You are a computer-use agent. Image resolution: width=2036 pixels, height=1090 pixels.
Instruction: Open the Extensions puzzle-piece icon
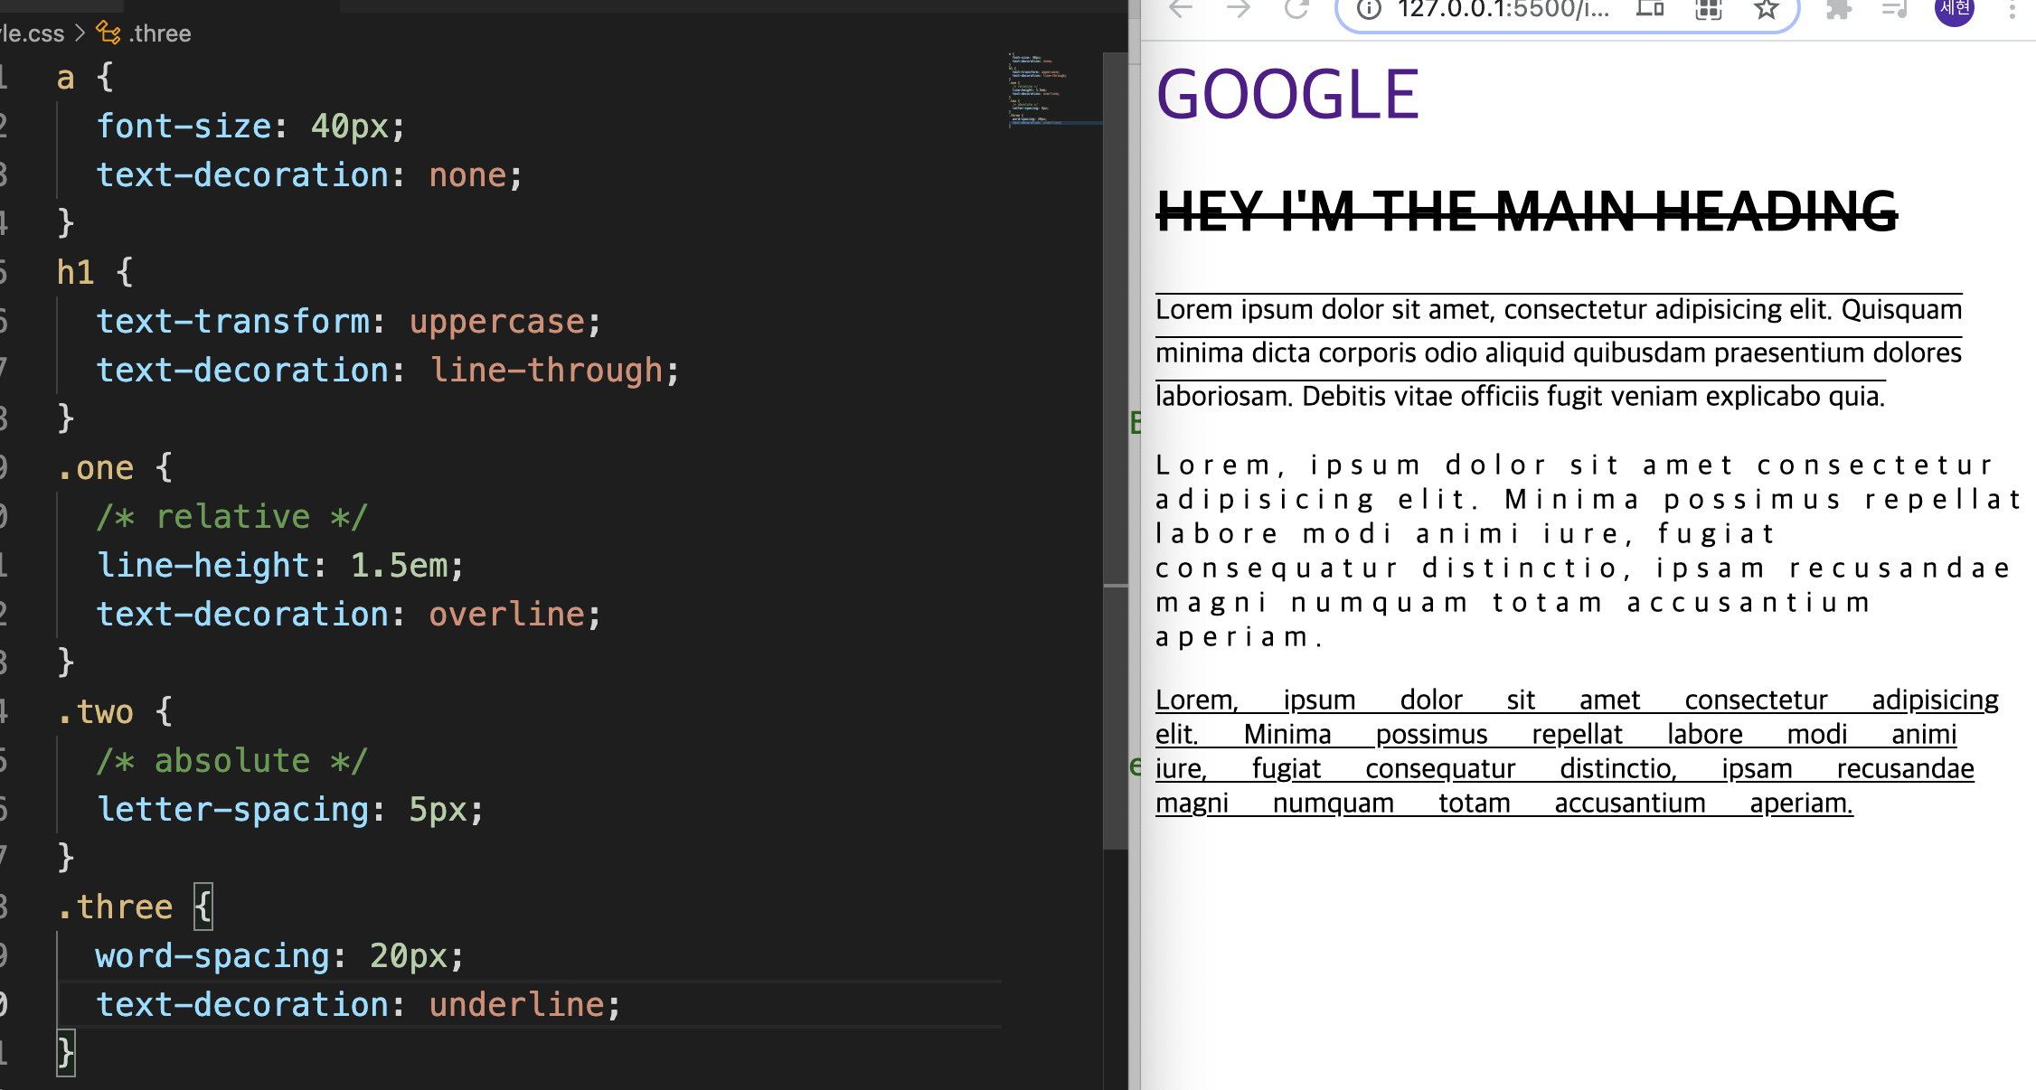1838,9
